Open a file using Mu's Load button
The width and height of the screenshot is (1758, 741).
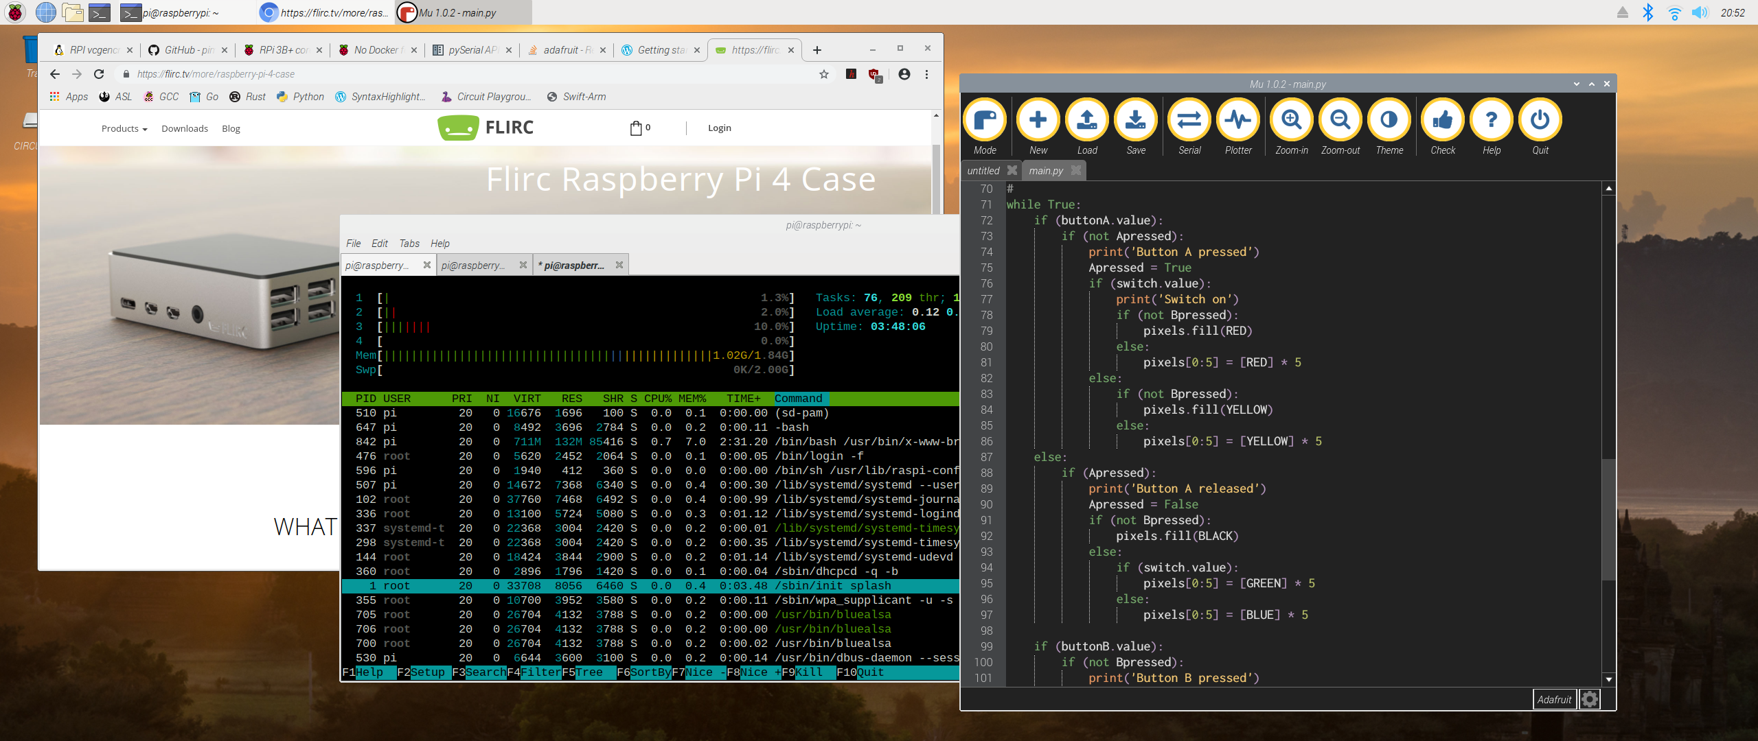click(x=1087, y=127)
